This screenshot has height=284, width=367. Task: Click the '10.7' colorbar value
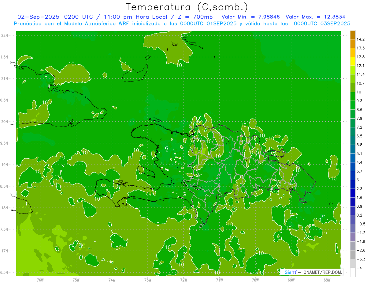click(361, 83)
